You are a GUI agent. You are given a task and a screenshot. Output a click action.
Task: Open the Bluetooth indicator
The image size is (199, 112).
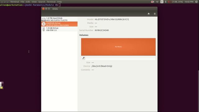166,2
